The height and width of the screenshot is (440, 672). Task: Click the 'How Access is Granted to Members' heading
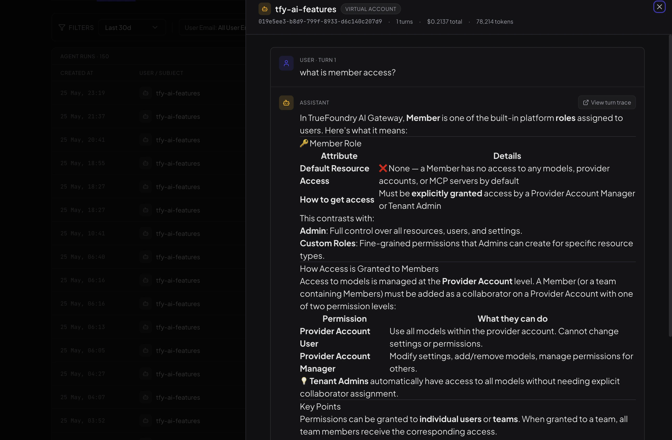click(x=369, y=269)
